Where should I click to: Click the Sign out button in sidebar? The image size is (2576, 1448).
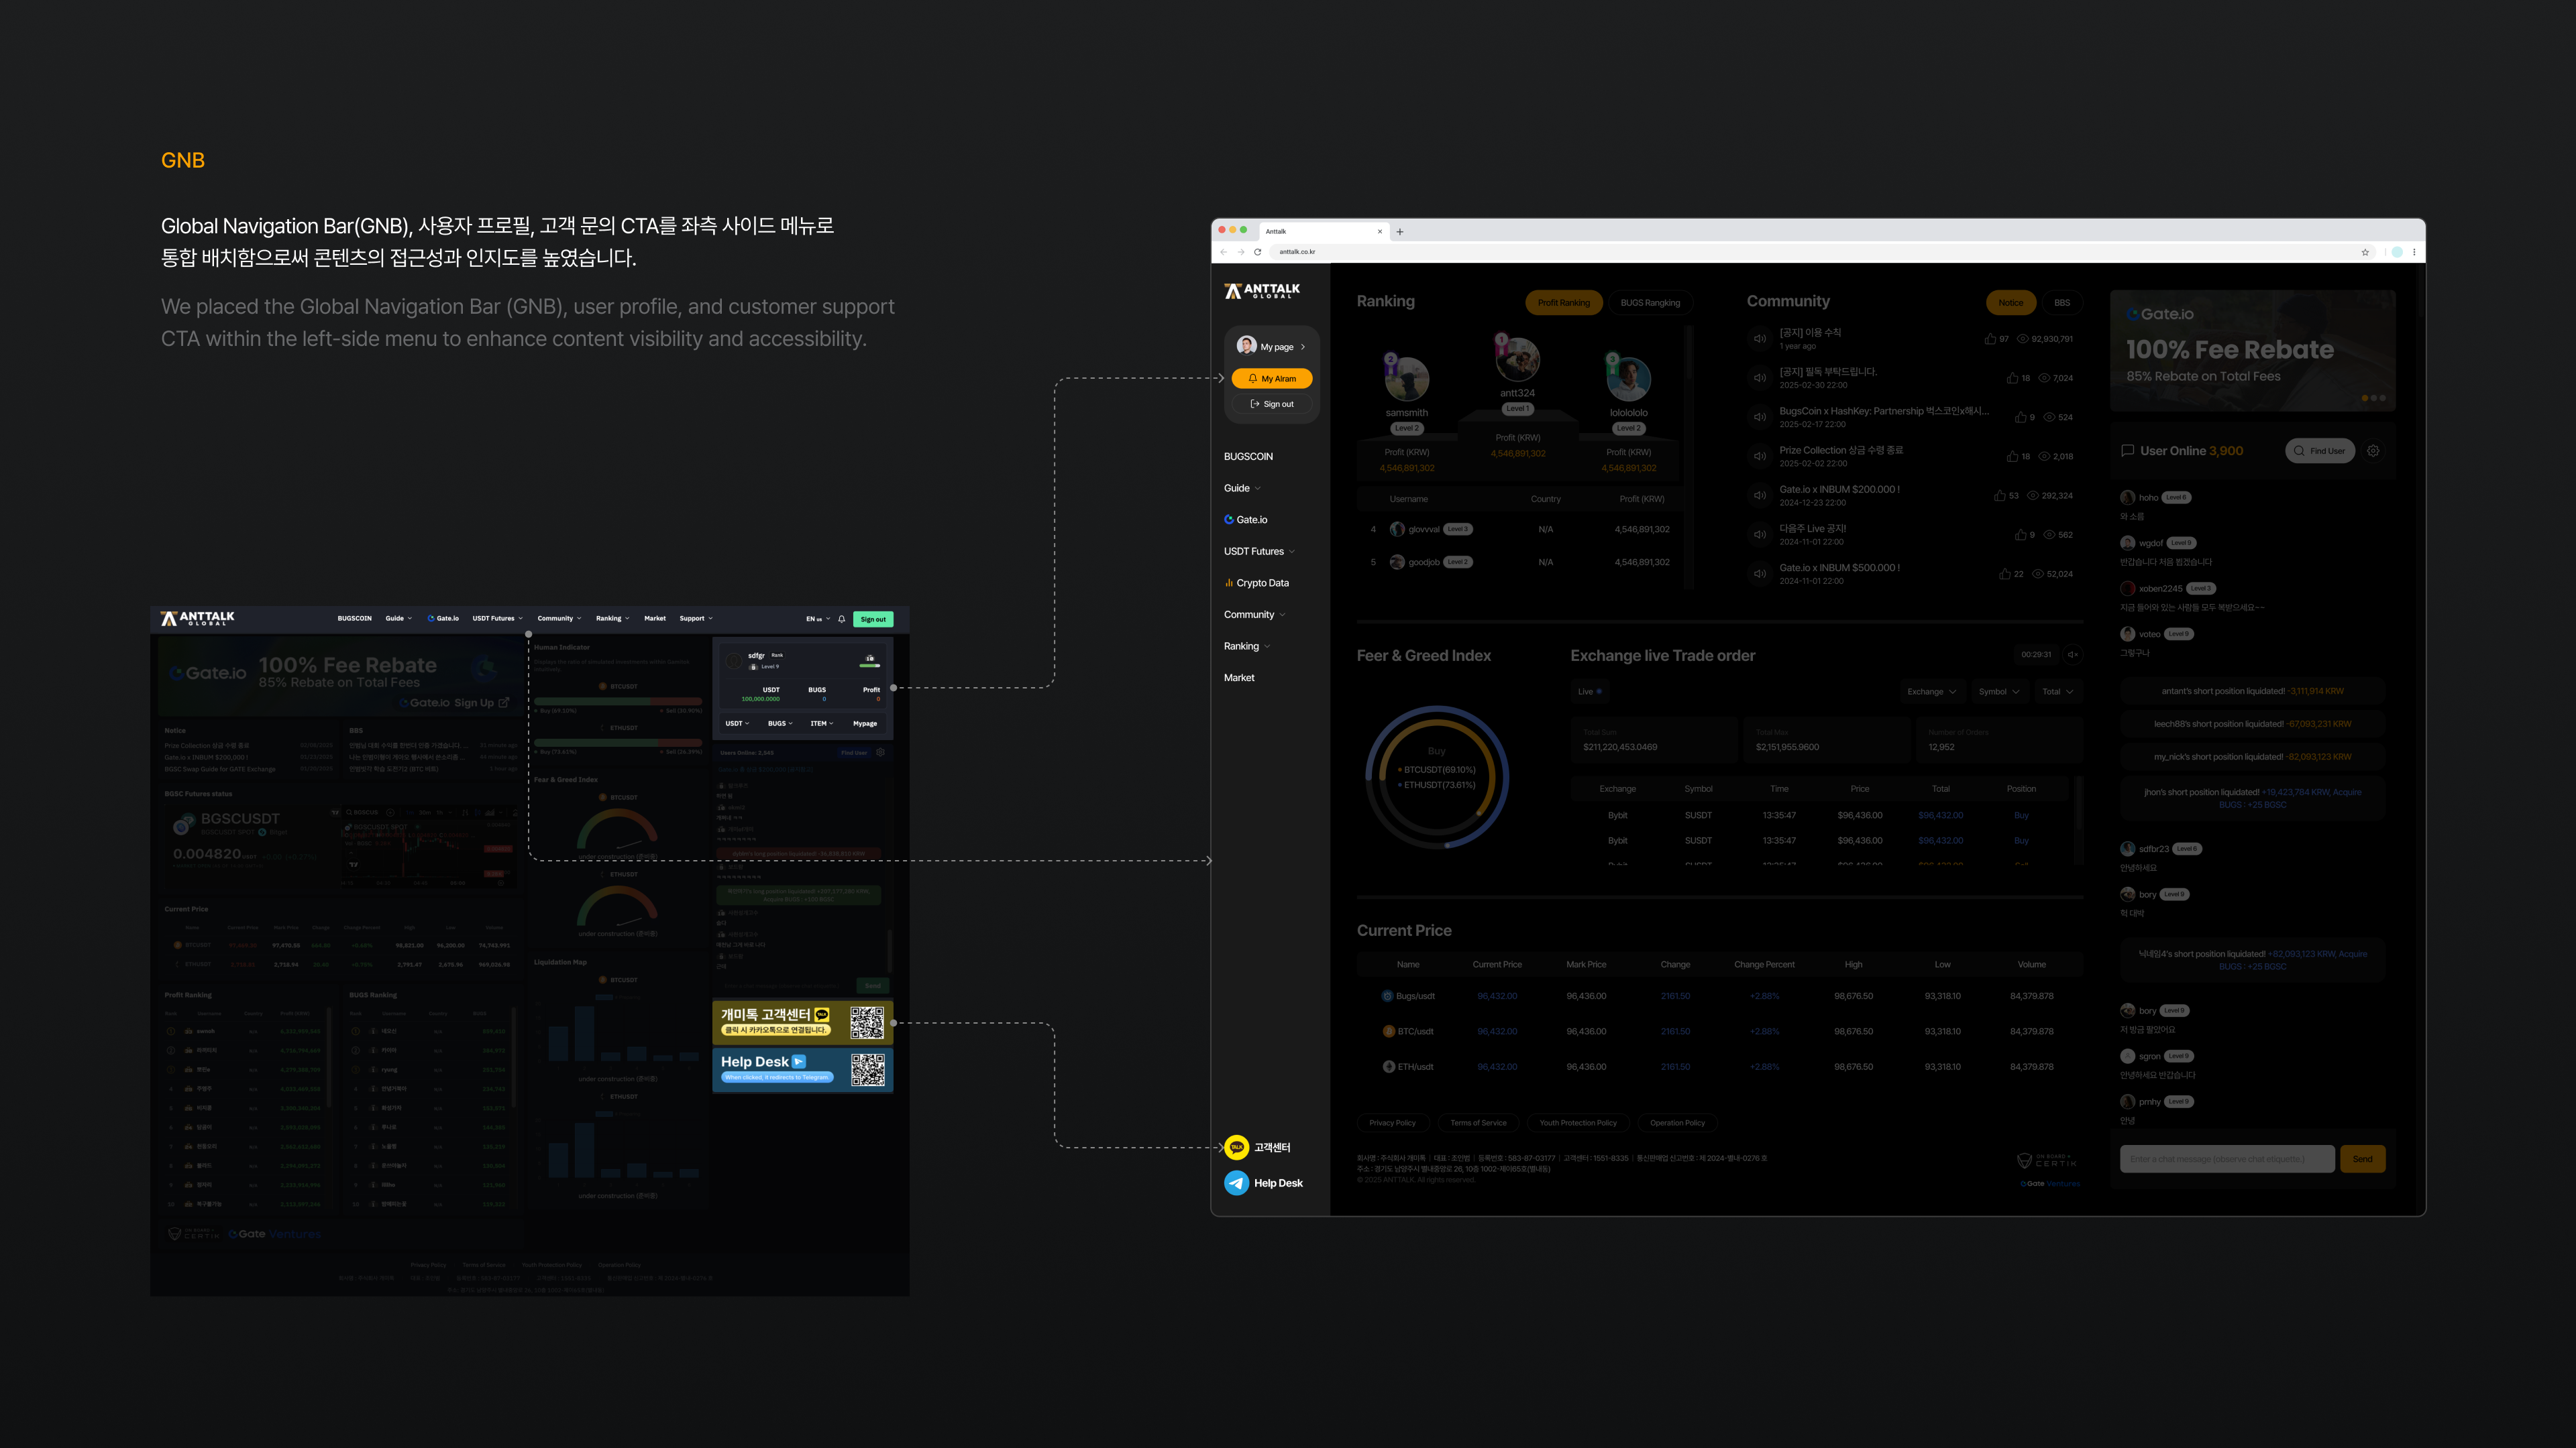(1271, 405)
